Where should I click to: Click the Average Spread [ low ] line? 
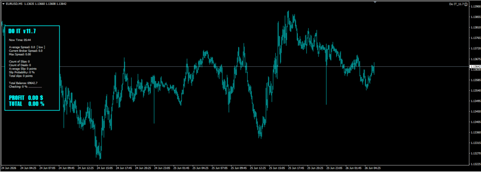pyautogui.click(x=27, y=47)
